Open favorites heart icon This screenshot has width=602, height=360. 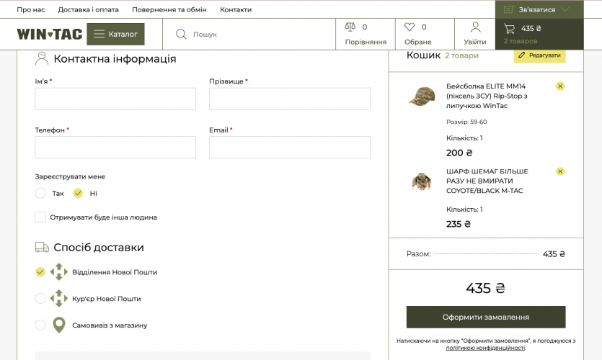pos(410,27)
